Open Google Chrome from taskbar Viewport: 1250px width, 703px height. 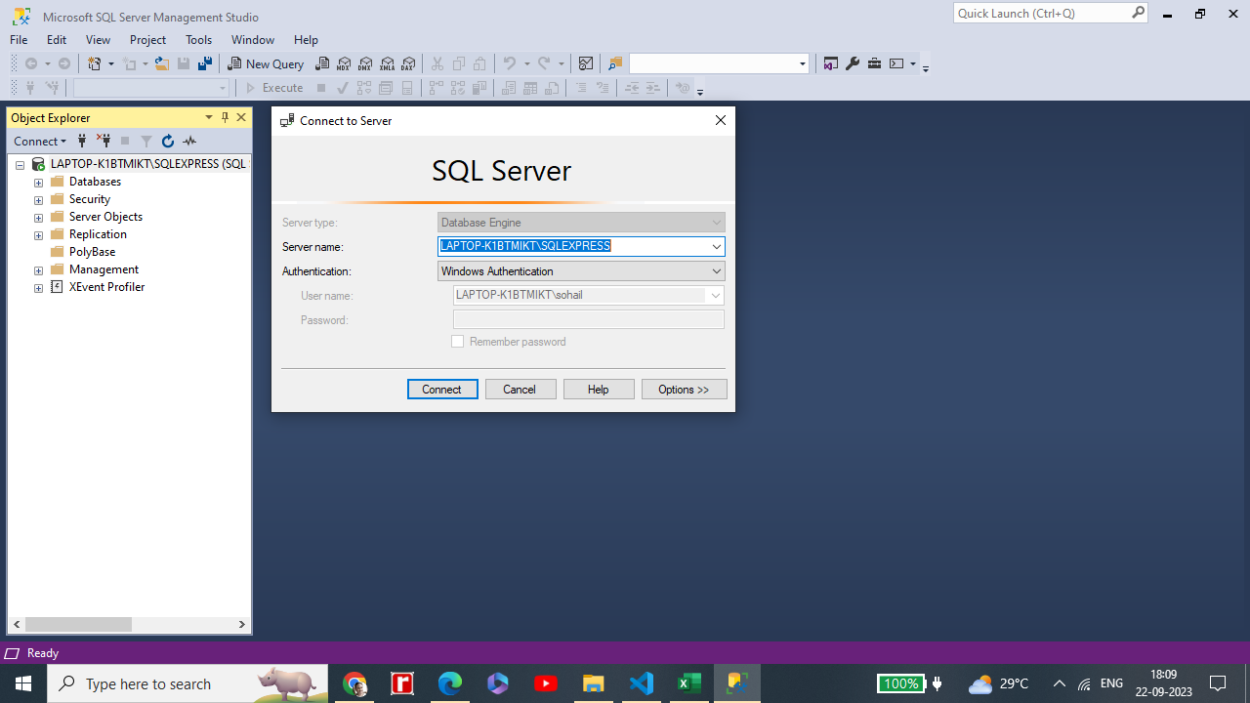click(x=354, y=683)
